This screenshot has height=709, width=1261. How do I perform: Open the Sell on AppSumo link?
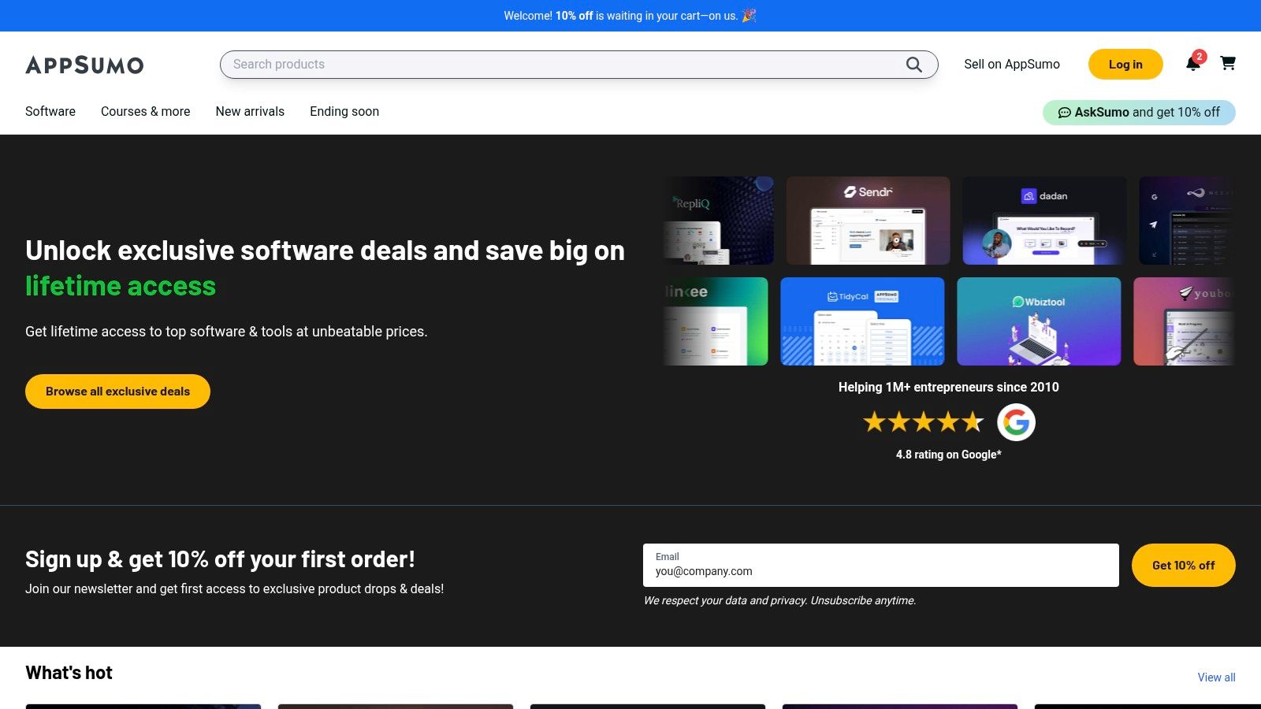click(x=1012, y=65)
